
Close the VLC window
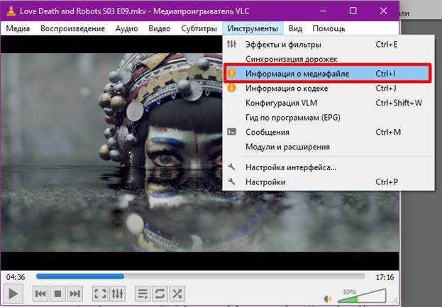(383, 11)
